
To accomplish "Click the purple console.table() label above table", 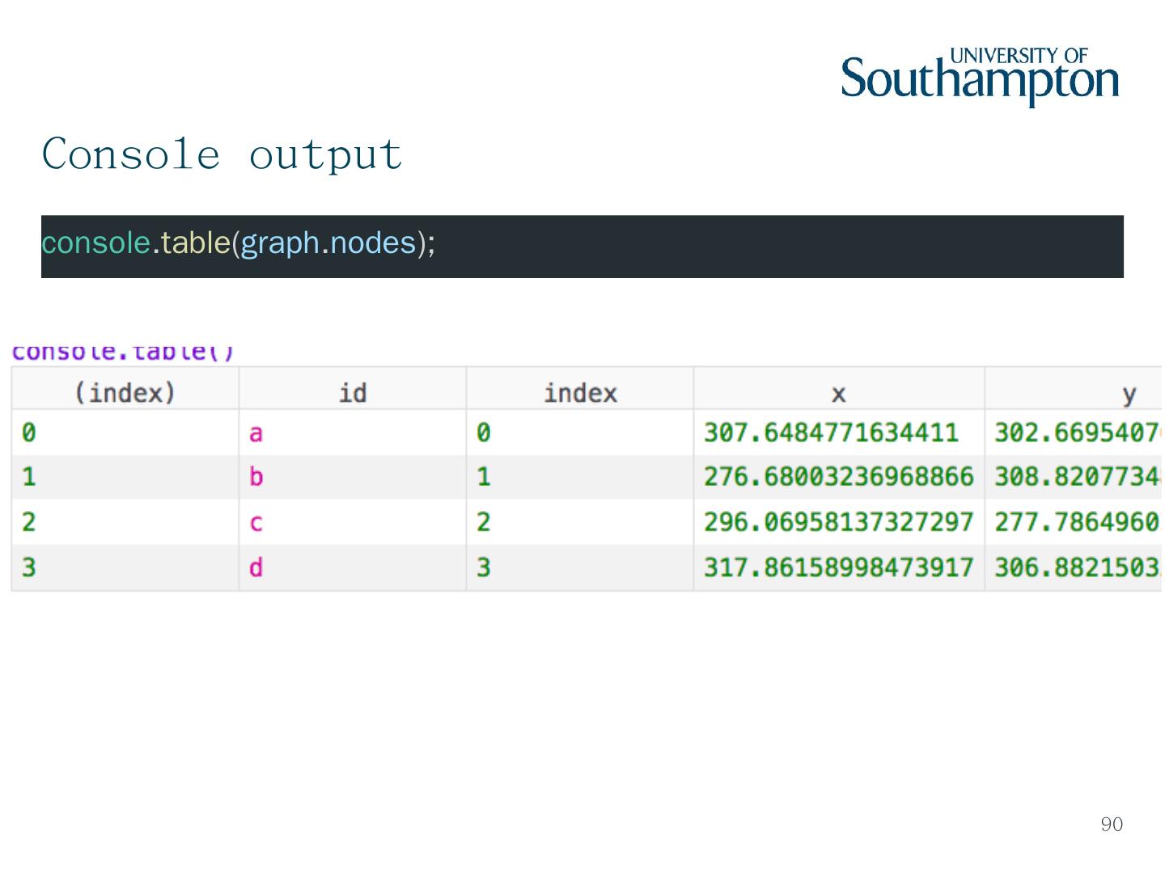I will click(x=123, y=353).
